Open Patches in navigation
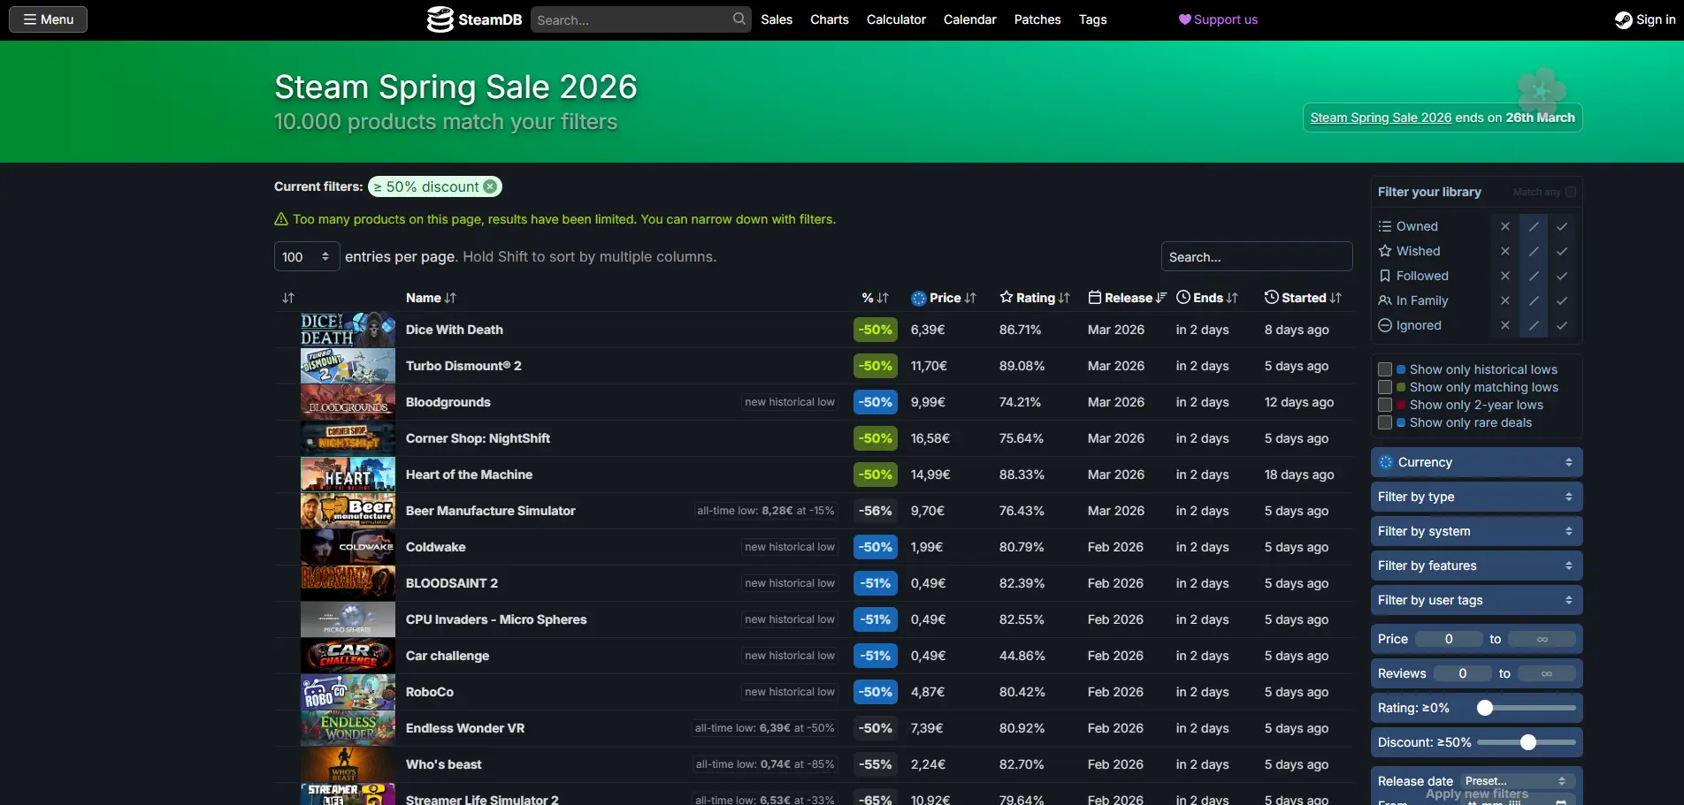The width and height of the screenshot is (1684, 805). (x=1037, y=19)
